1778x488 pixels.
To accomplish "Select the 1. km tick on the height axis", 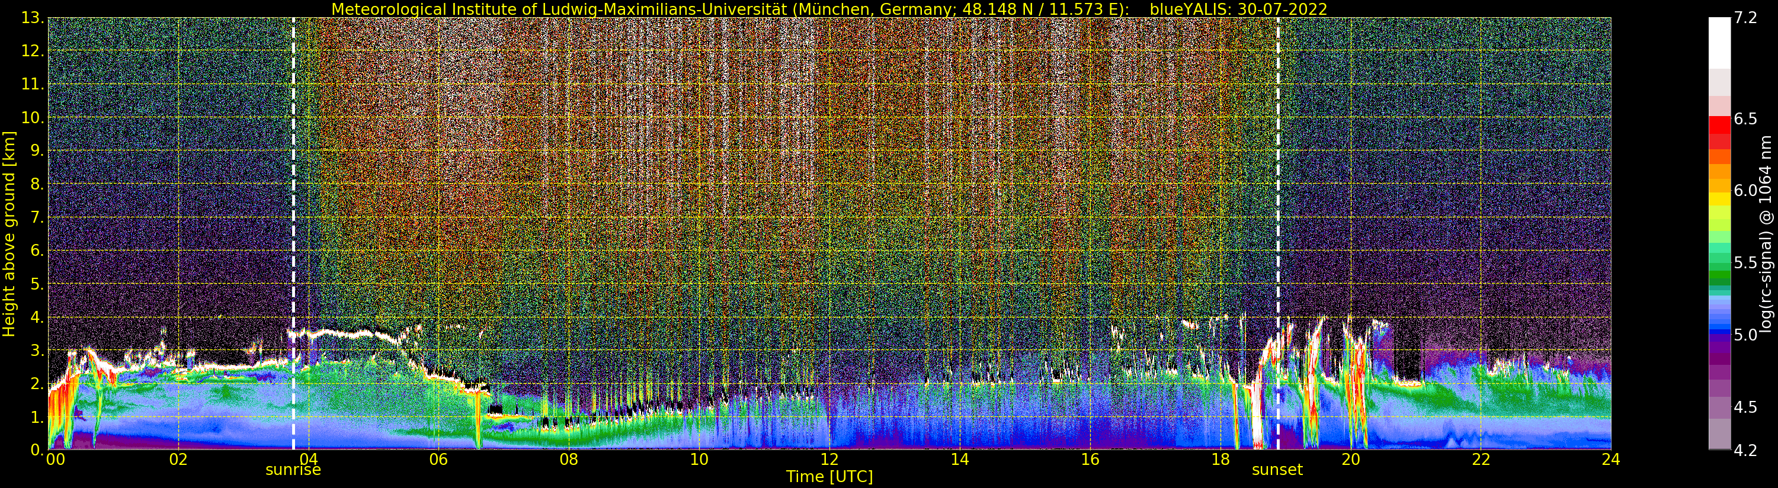I will [37, 417].
